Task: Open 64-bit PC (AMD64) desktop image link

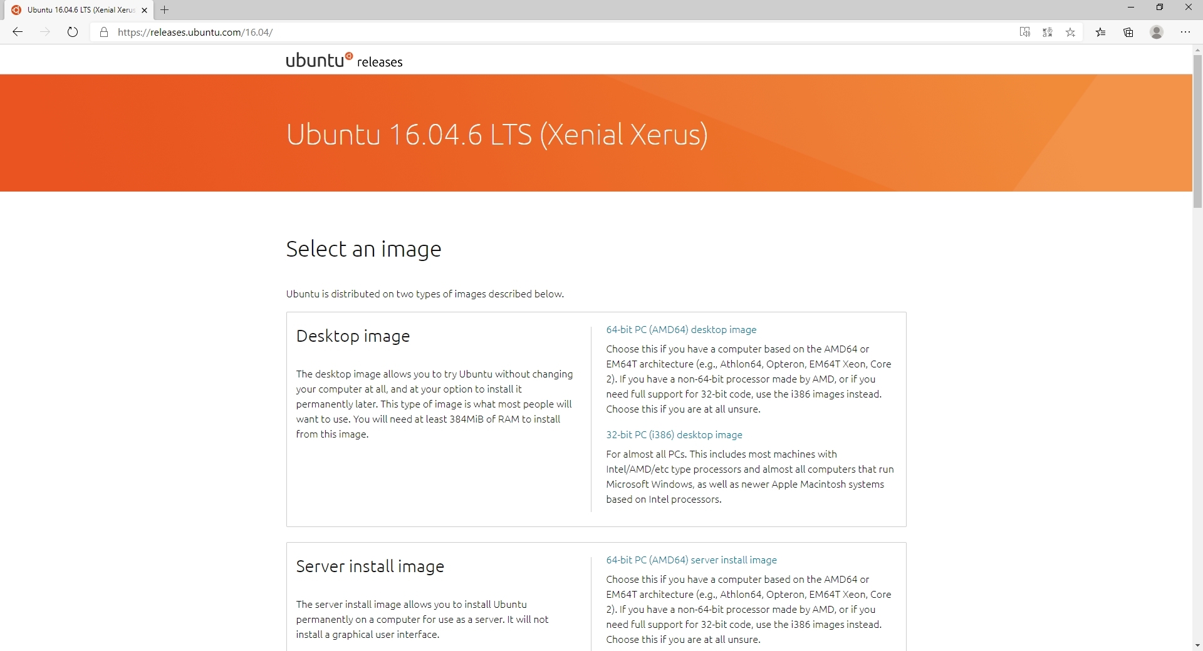Action: (681, 330)
